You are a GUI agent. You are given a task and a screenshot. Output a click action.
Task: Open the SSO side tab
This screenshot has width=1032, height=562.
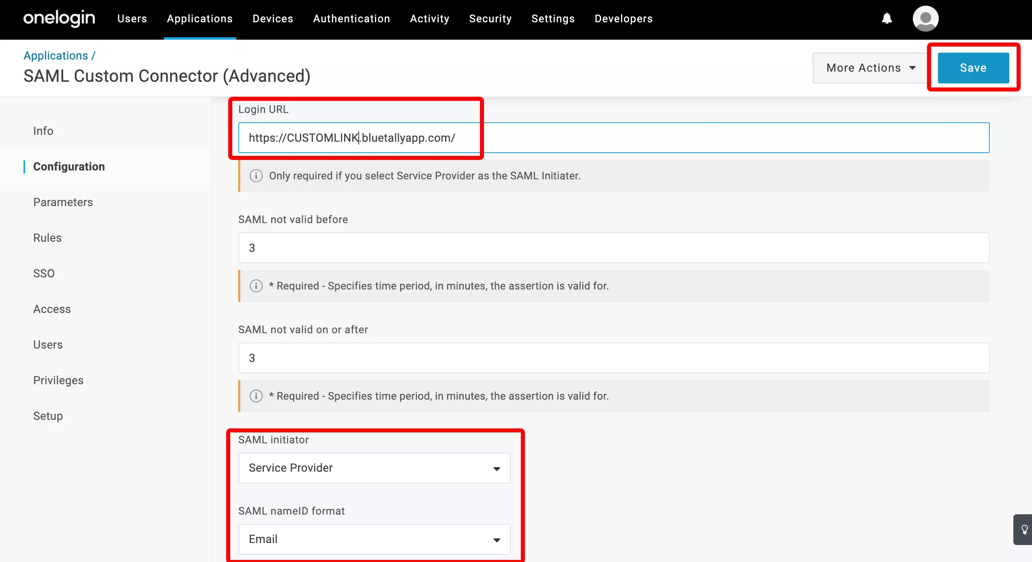(x=44, y=273)
